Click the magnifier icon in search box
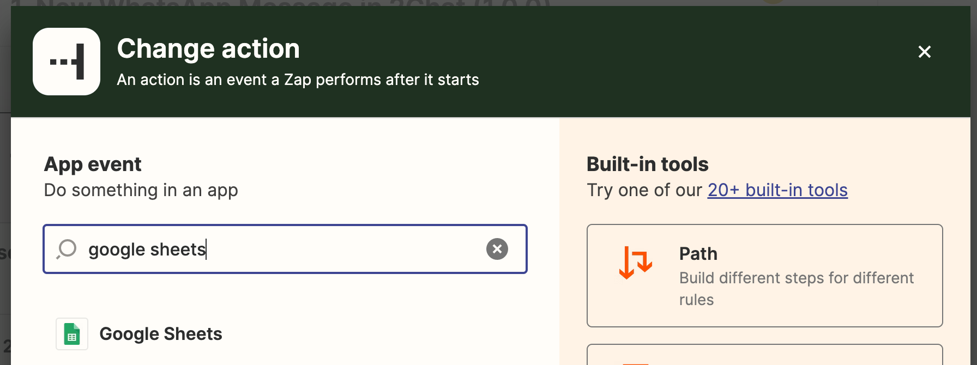 pyautogui.click(x=67, y=249)
